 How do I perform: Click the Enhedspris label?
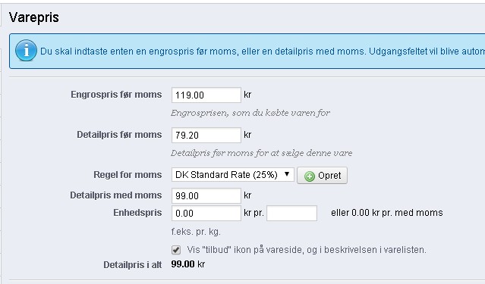click(137, 213)
